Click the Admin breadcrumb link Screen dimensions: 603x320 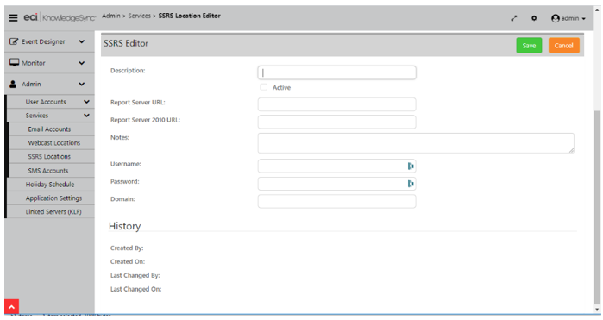pos(111,16)
